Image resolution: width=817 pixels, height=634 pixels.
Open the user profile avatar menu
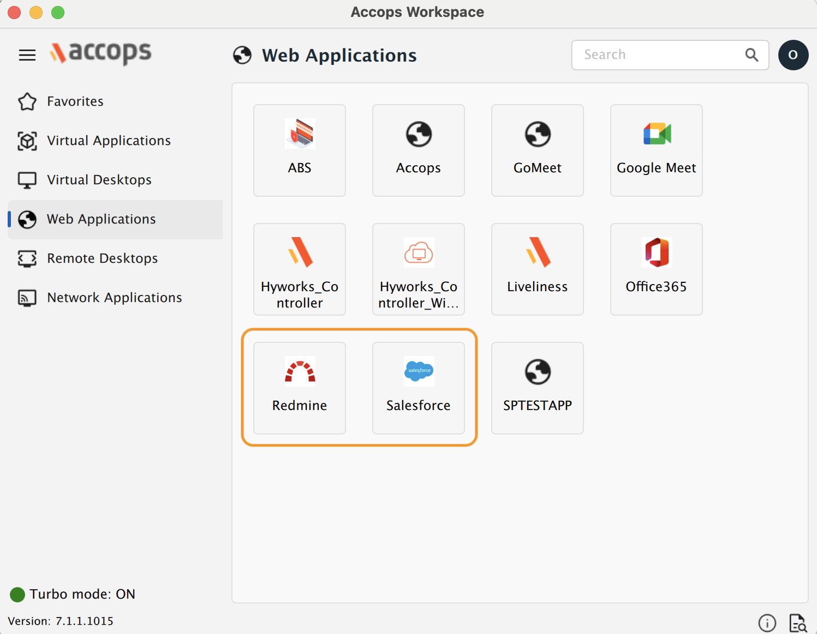793,55
